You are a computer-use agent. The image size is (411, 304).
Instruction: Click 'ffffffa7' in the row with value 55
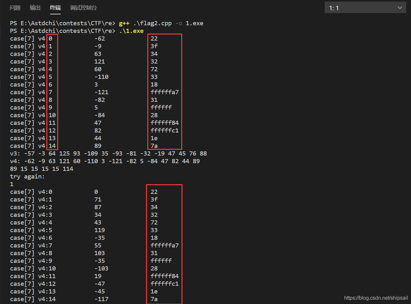pos(165,246)
